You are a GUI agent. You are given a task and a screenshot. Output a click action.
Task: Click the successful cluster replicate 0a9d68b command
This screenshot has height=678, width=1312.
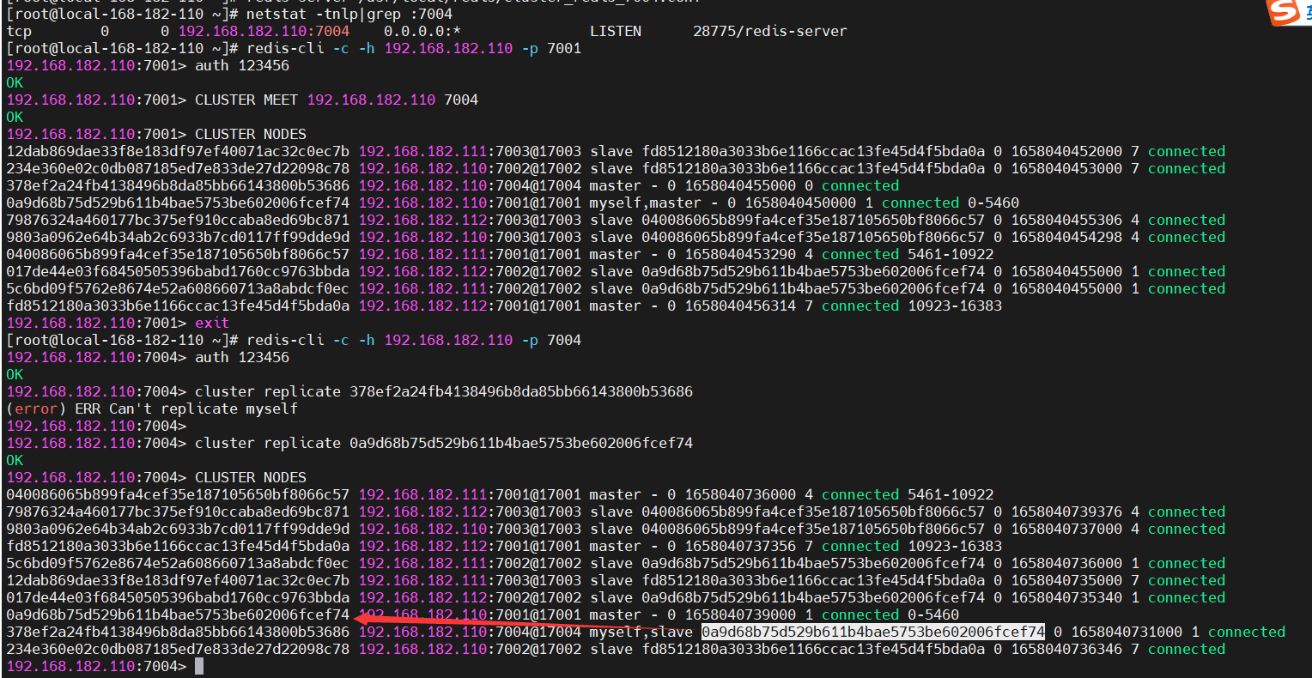(443, 443)
